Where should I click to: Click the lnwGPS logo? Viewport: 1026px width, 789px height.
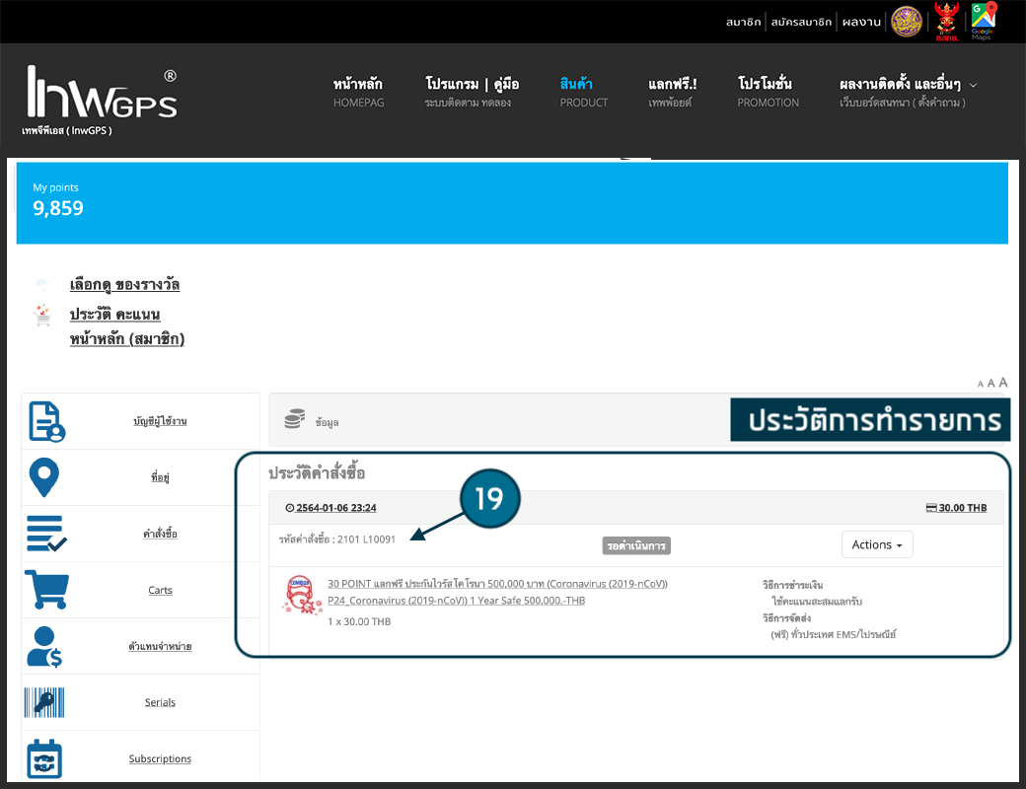(101, 100)
